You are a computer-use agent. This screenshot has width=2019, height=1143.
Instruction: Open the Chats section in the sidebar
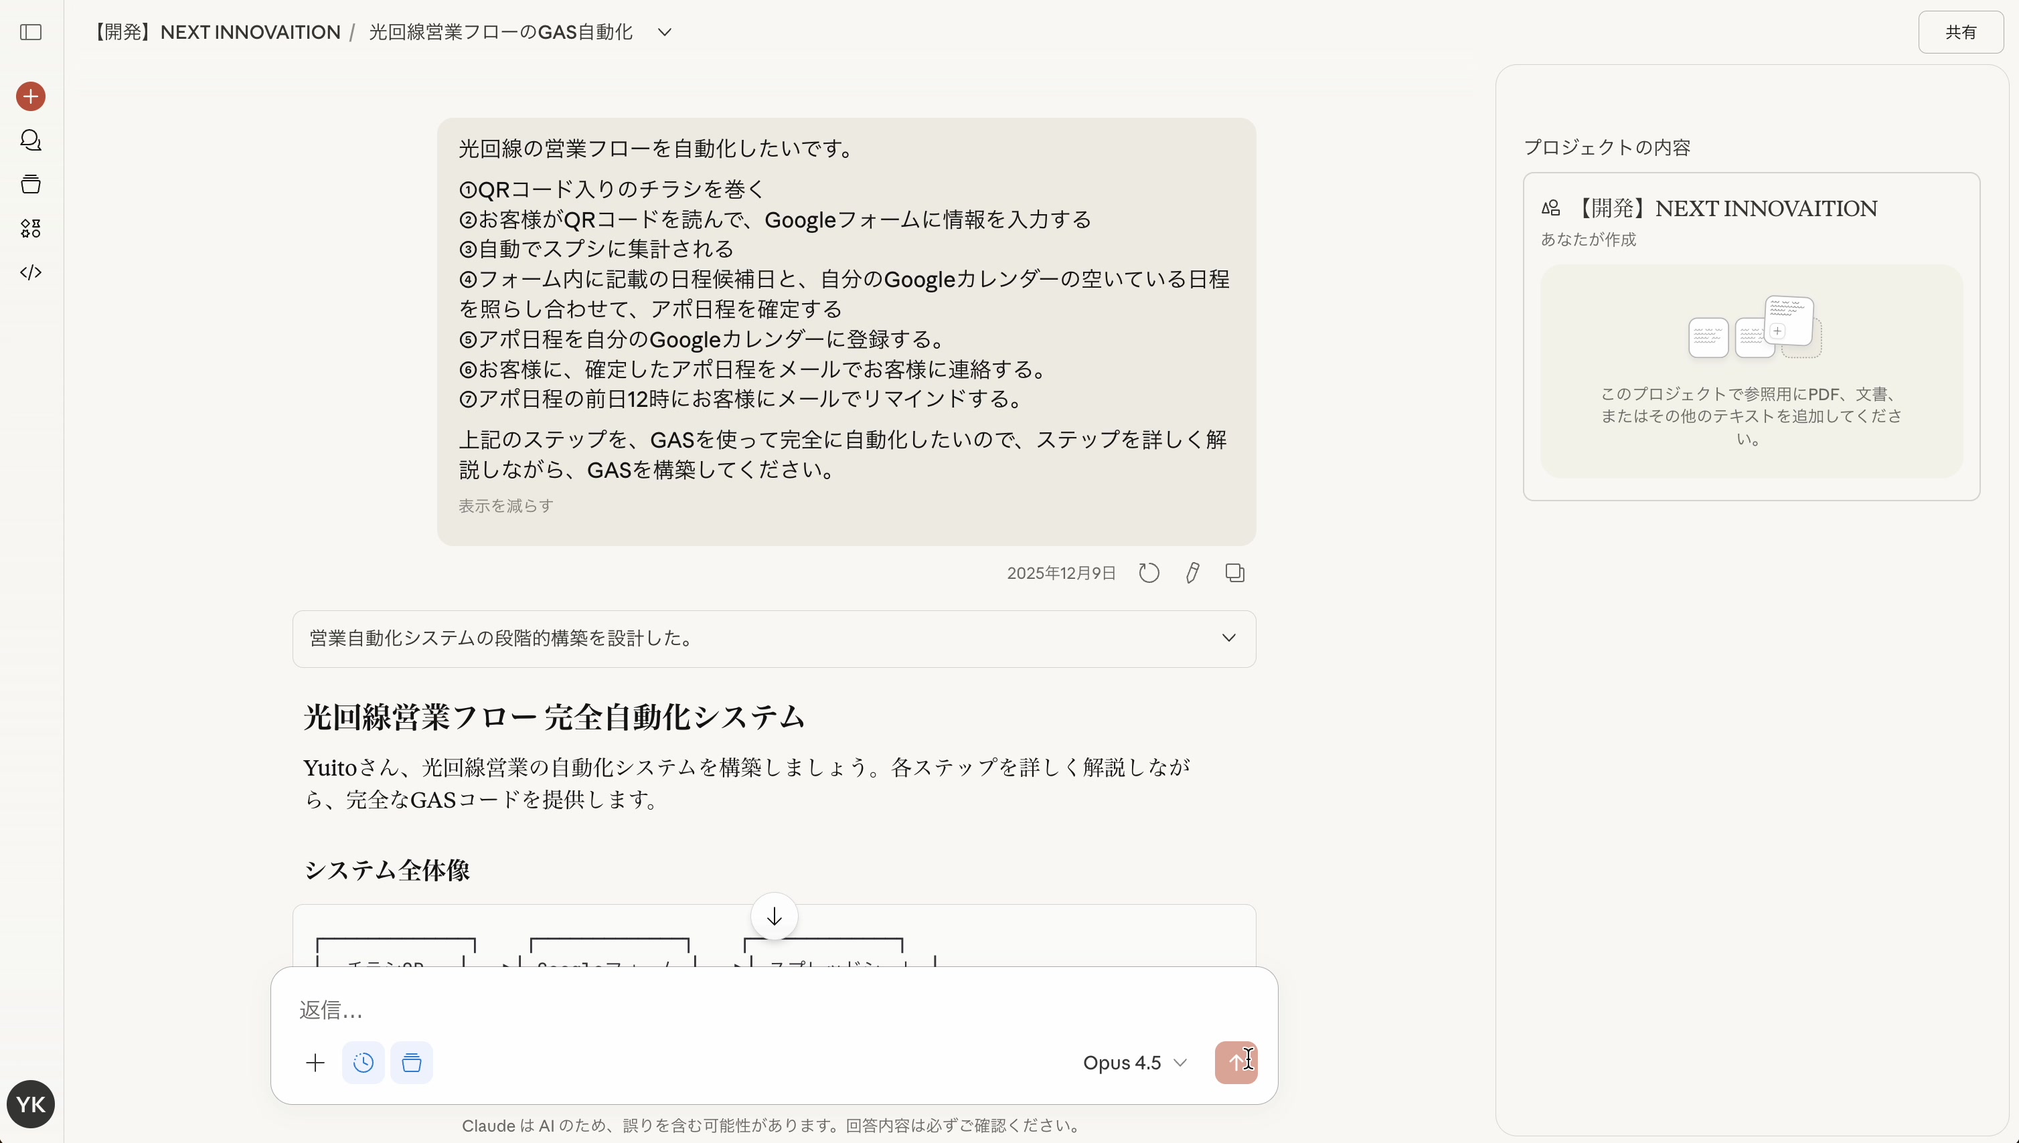tap(30, 140)
